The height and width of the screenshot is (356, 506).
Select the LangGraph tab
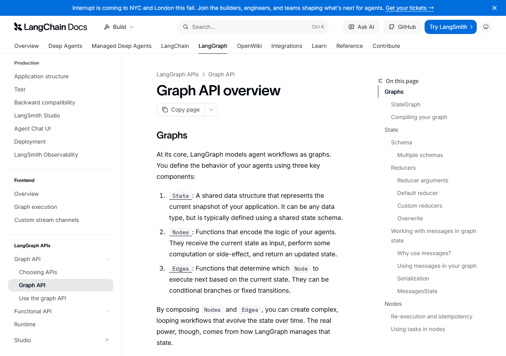[x=213, y=46]
